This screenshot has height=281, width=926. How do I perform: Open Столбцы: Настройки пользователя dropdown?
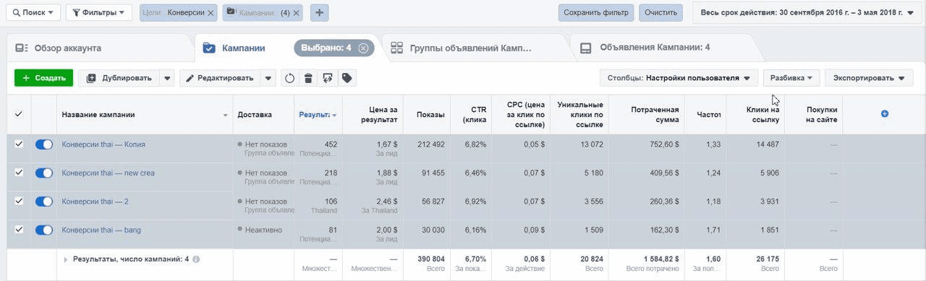pyautogui.click(x=679, y=78)
